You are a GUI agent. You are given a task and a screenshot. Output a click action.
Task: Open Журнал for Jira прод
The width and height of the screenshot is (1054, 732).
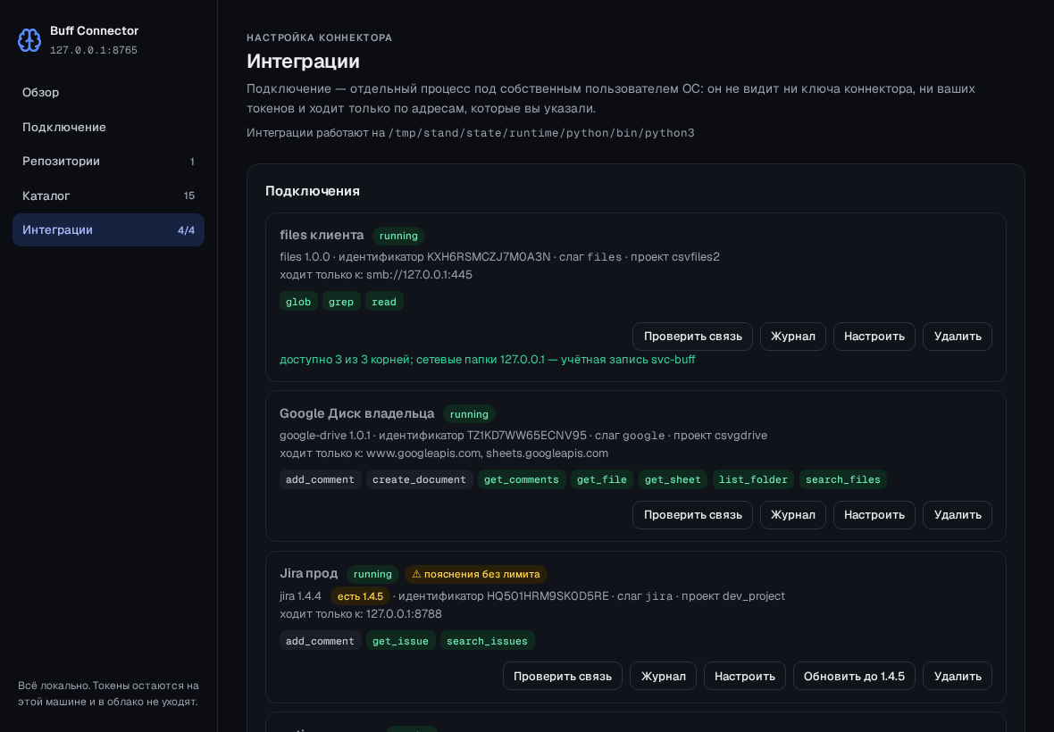664,677
